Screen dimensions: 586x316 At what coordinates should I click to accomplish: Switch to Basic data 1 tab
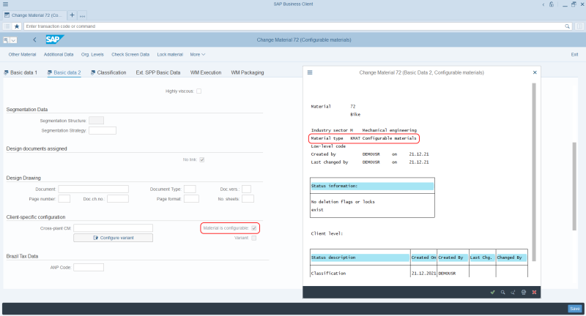[21, 72]
